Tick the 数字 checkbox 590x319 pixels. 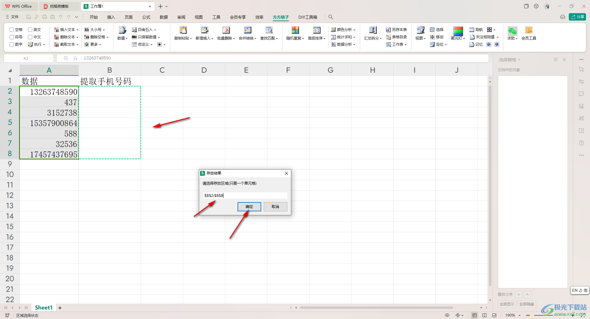click(x=12, y=44)
